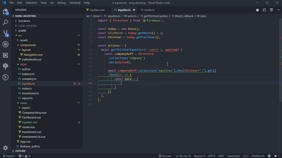Click the store breadcrumb segment
The height and width of the screenshot is (158, 282).
click(96, 16)
